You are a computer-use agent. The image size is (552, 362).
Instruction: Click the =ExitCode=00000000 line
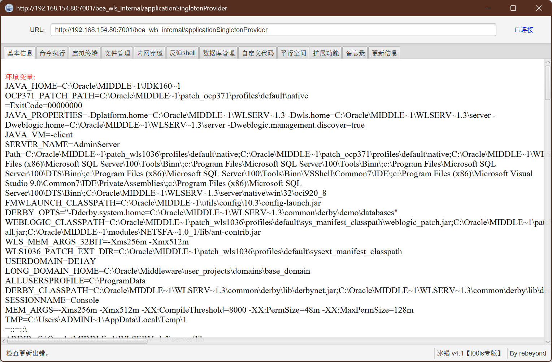[44, 105]
